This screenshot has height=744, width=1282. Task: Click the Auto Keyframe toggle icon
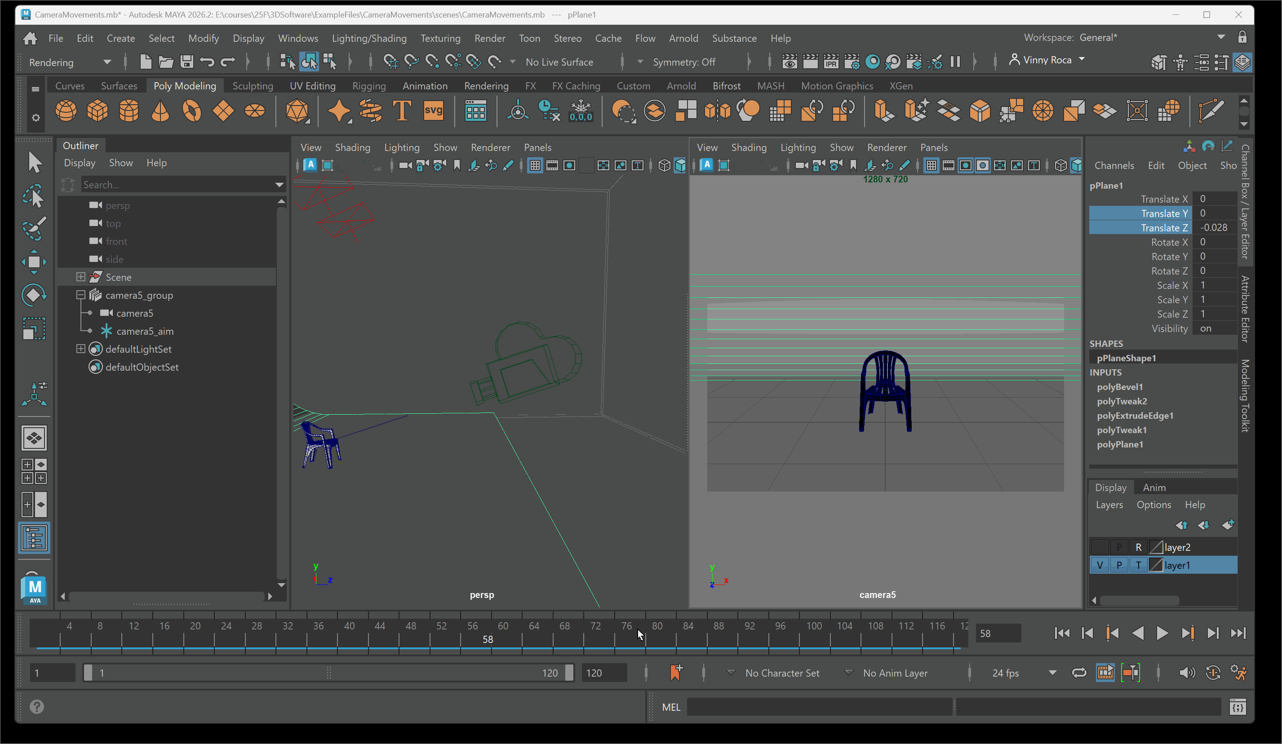click(1213, 673)
